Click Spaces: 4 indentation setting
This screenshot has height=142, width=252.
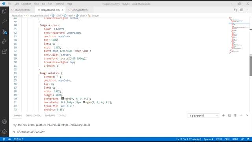coord(208,139)
